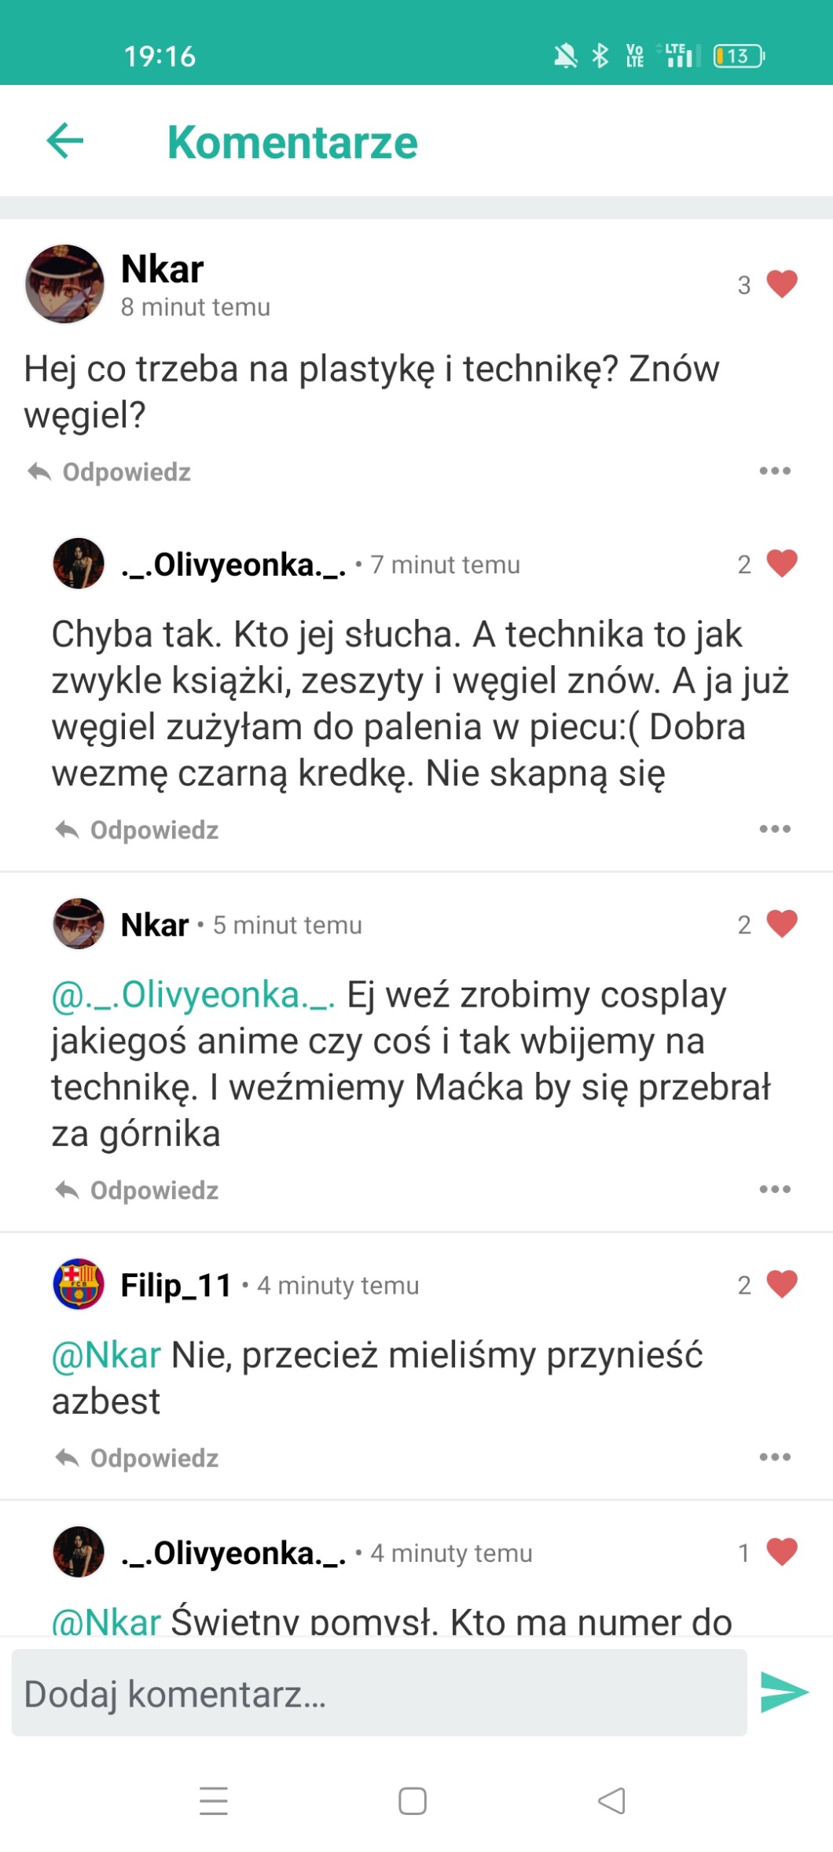Reply to Filip_11's azbest comment
Screen dimensions: 833x1852
pos(137,1458)
